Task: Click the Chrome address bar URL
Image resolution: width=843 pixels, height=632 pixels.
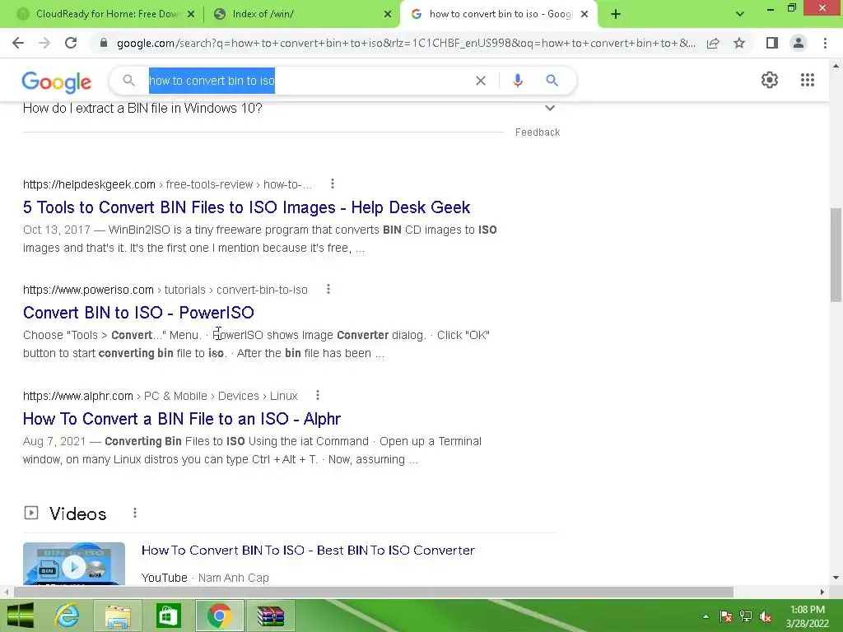Action: tap(406, 43)
